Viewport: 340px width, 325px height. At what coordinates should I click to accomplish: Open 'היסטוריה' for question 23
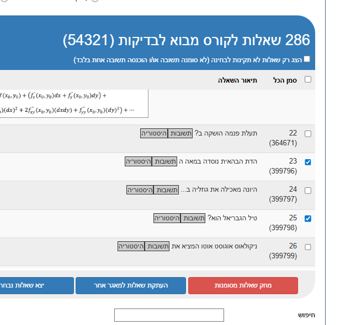click(x=139, y=161)
